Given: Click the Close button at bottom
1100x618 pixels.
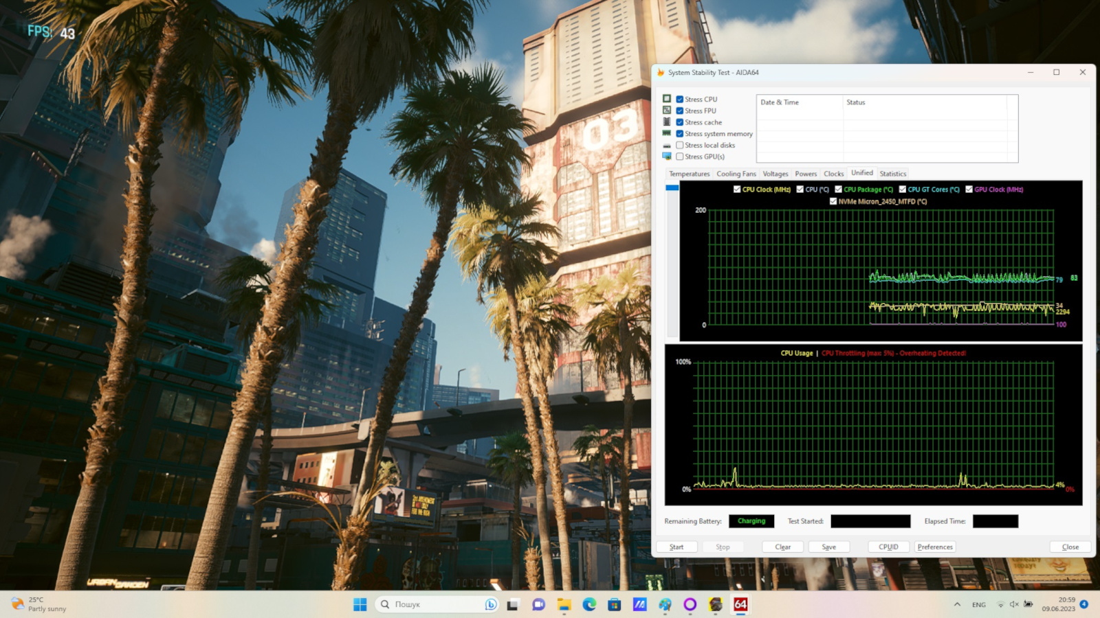Looking at the screenshot, I should (x=1070, y=547).
